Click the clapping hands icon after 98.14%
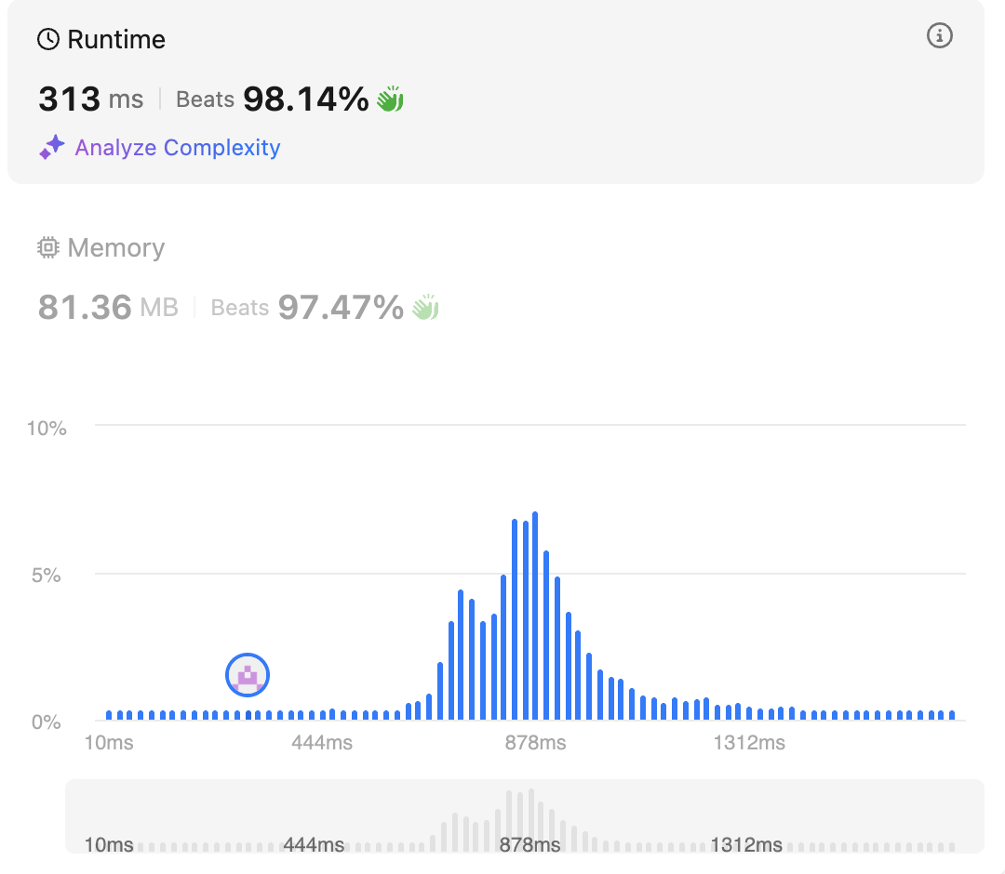 [389, 99]
